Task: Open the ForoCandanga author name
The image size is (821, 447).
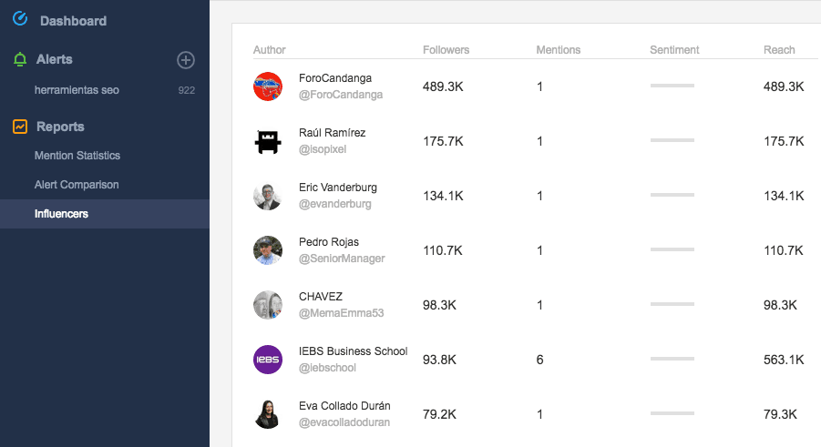Action: coord(335,78)
